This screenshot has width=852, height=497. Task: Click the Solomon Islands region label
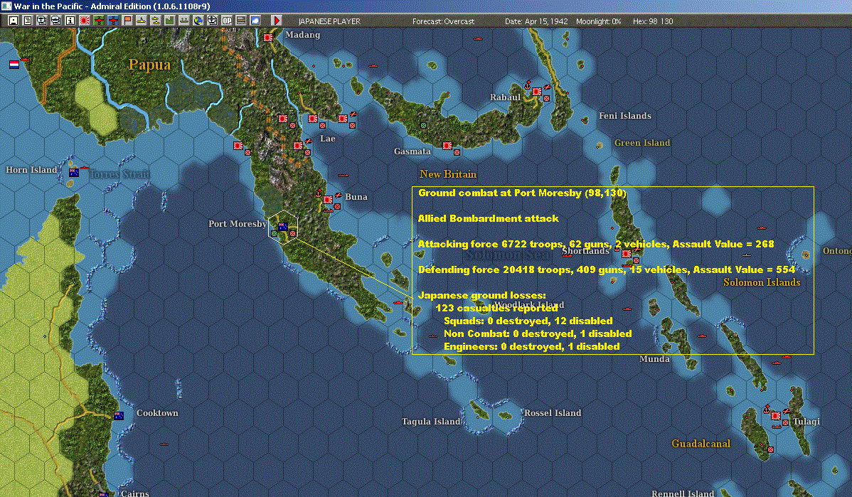pos(762,282)
